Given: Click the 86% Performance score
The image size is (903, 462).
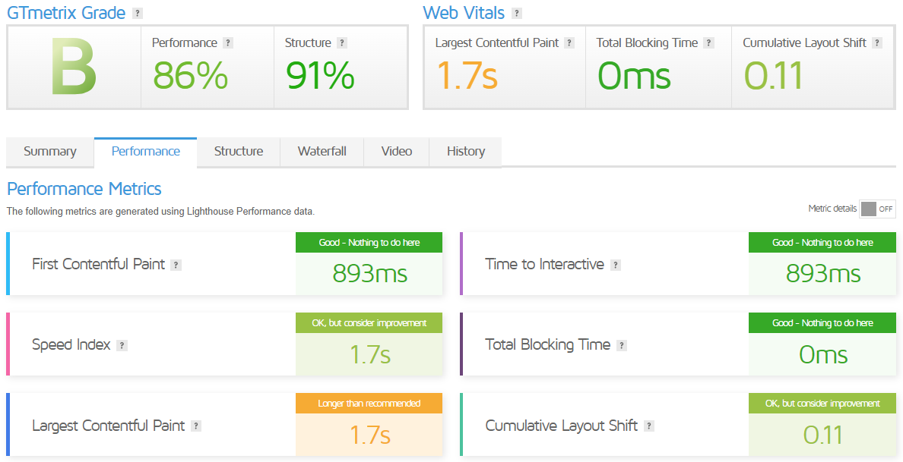Looking at the screenshot, I should tap(190, 75).
